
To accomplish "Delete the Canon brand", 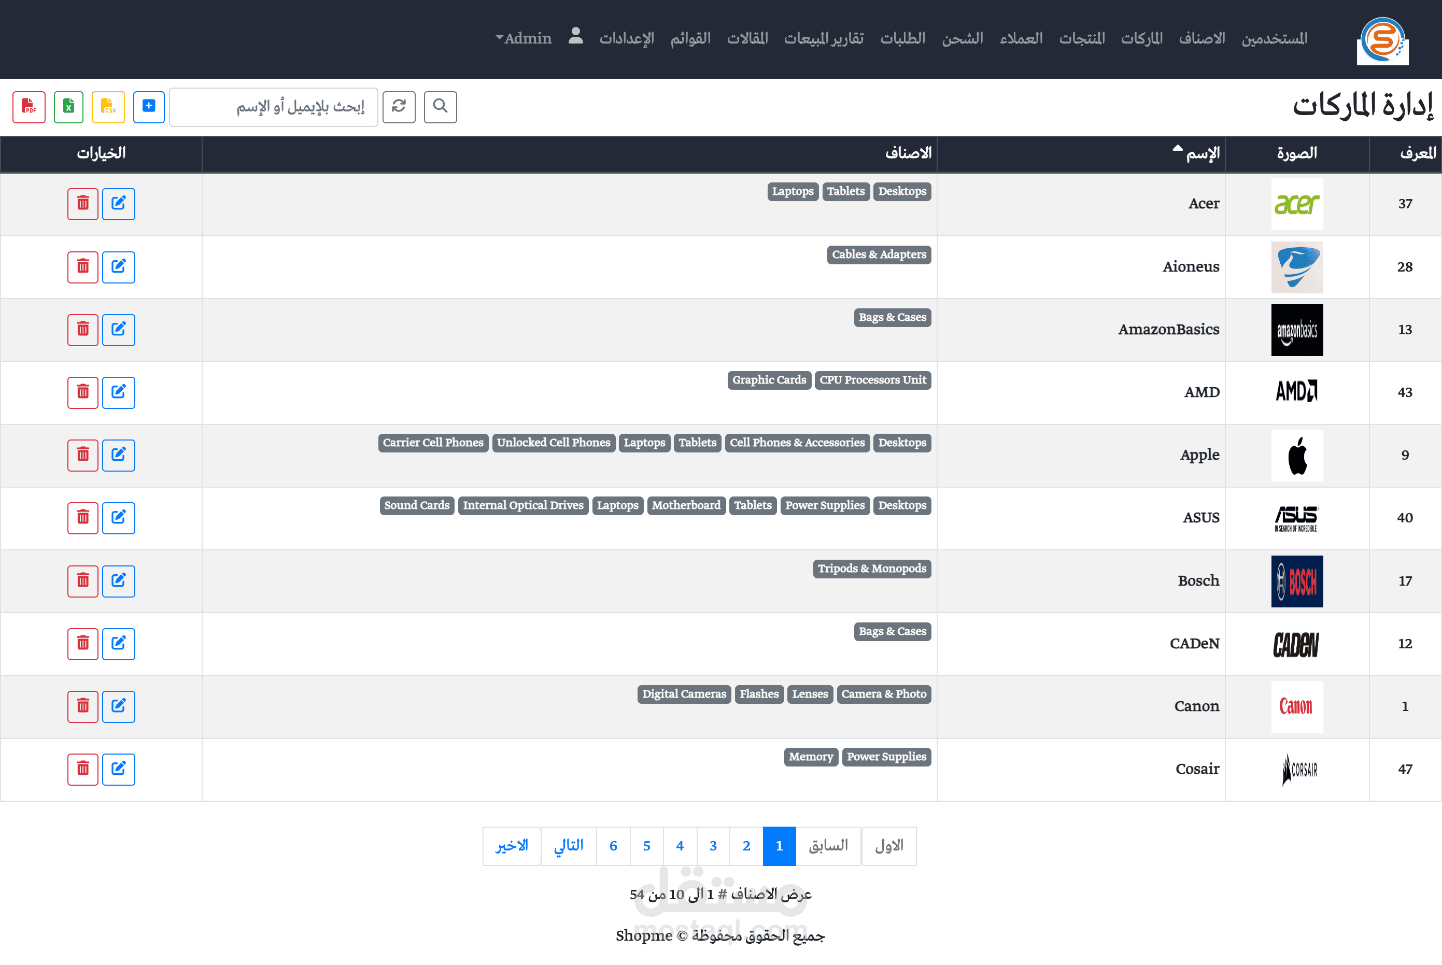I will click(83, 706).
